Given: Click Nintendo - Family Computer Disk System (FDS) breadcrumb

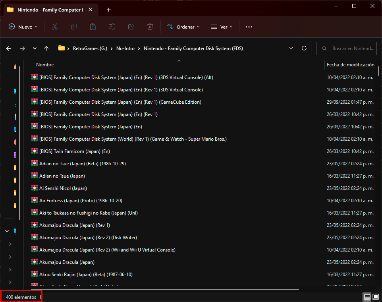Looking at the screenshot, I should (193, 48).
